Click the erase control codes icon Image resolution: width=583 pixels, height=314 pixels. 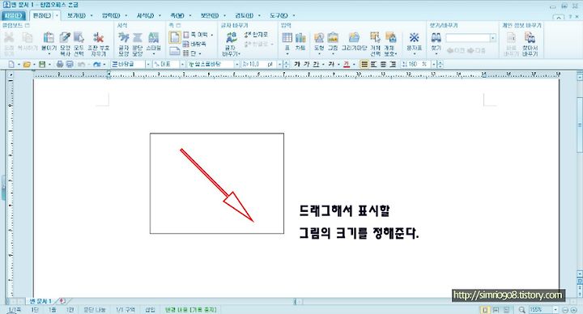tap(99, 38)
